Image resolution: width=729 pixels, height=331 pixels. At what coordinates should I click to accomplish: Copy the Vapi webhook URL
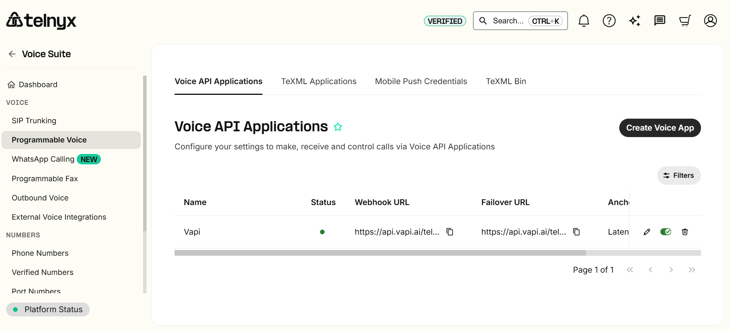[450, 232]
